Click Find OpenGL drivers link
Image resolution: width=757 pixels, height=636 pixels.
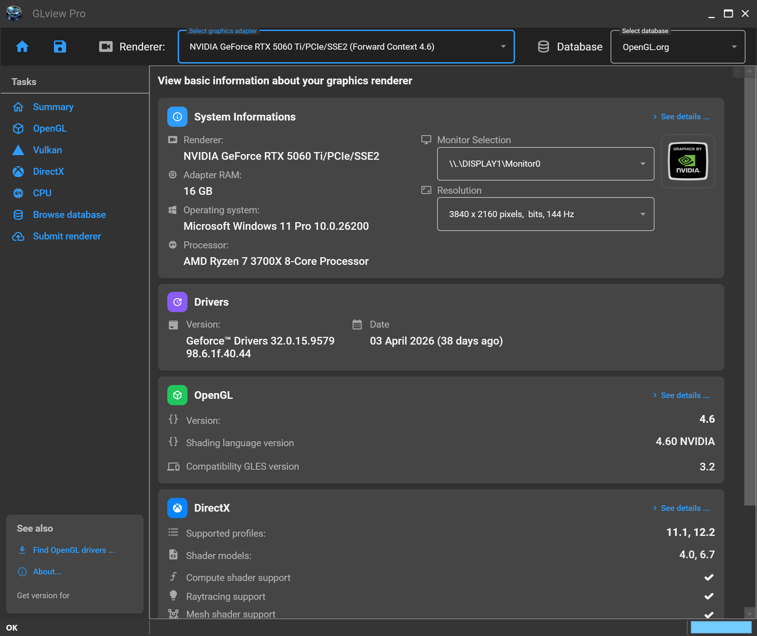pos(74,550)
